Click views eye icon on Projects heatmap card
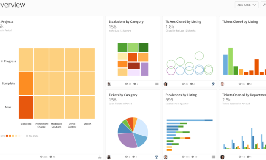The image size is (266, 160). [41, 157]
